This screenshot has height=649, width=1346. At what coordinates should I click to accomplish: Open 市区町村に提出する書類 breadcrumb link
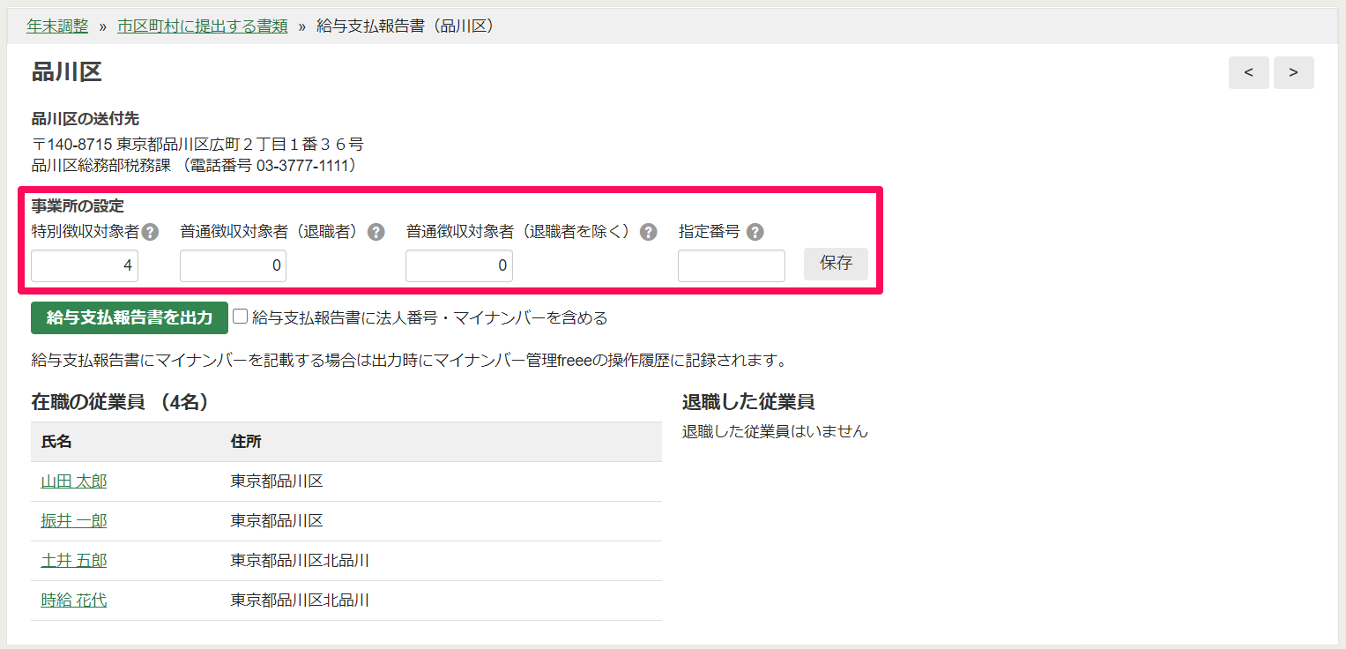[203, 26]
